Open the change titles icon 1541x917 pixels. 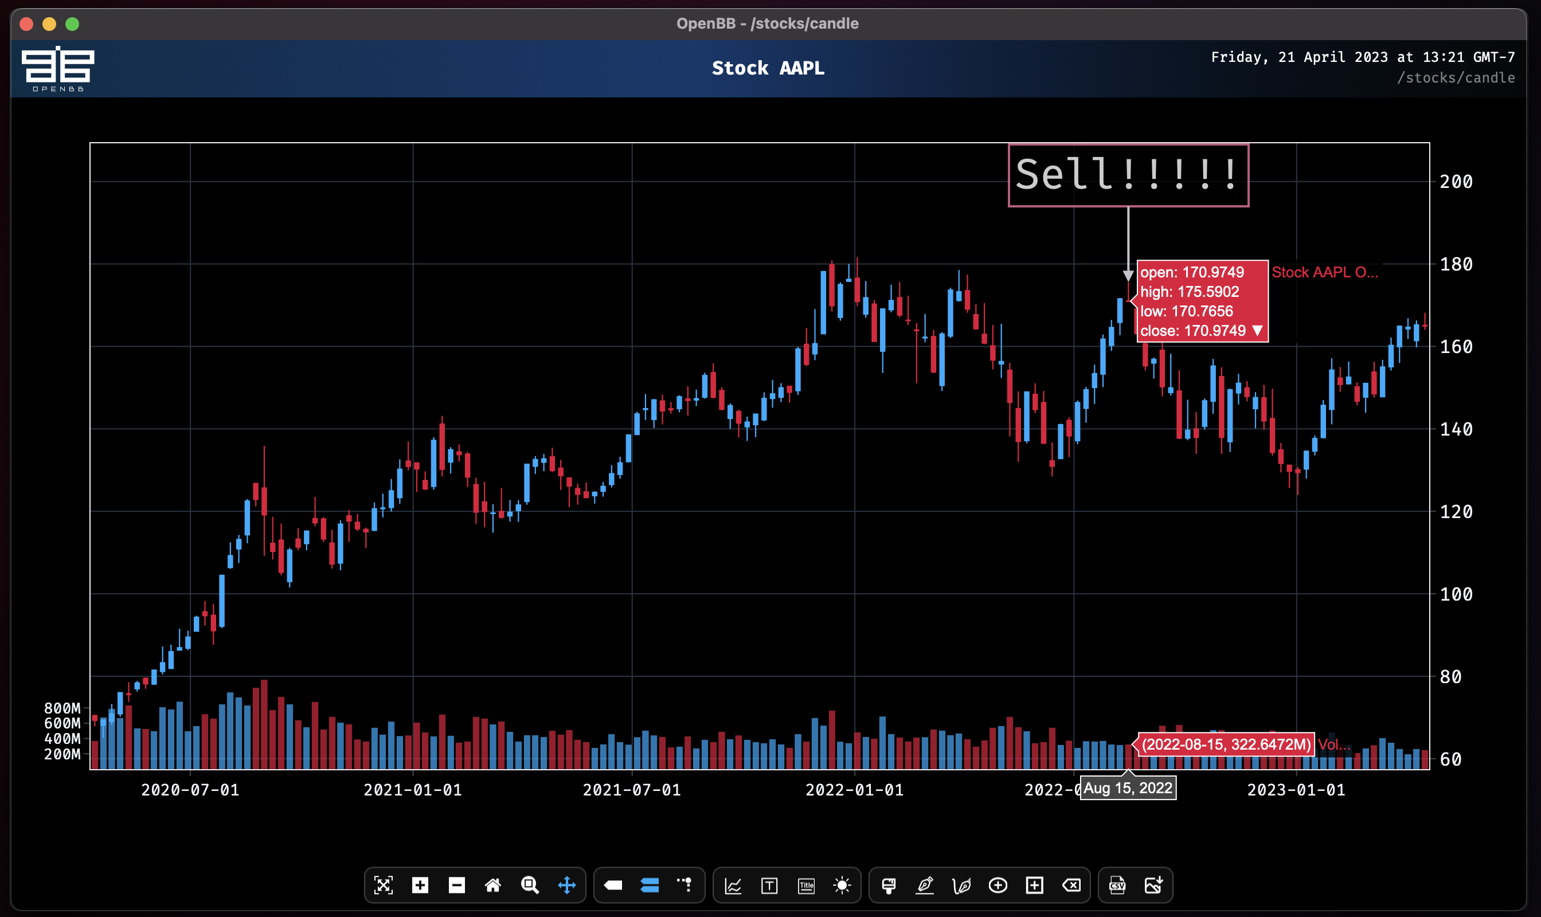click(x=806, y=885)
